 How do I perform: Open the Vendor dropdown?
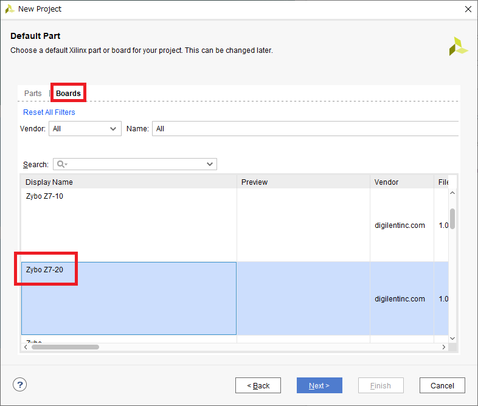(x=85, y=129)
